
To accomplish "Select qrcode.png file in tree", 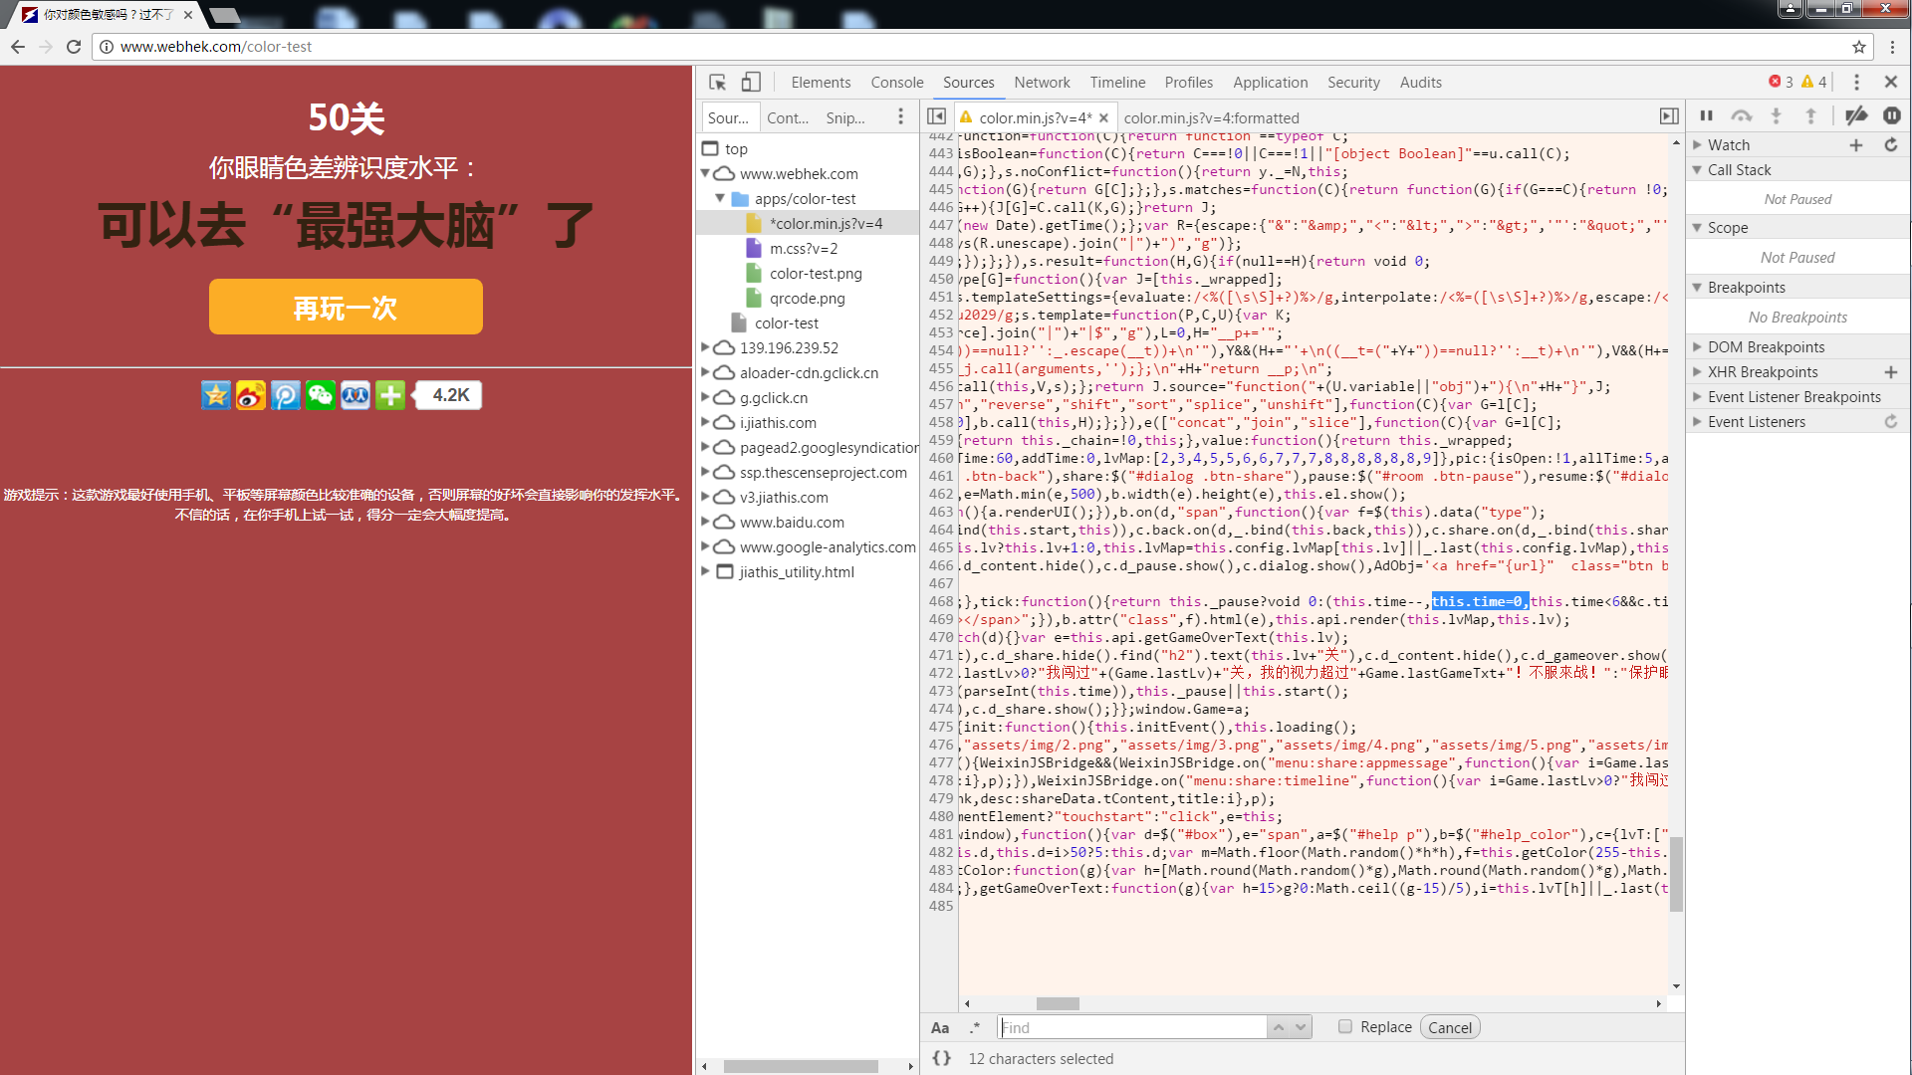I will [807, 298].
